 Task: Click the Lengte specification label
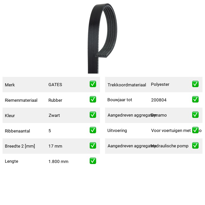(x=12, y=161)
